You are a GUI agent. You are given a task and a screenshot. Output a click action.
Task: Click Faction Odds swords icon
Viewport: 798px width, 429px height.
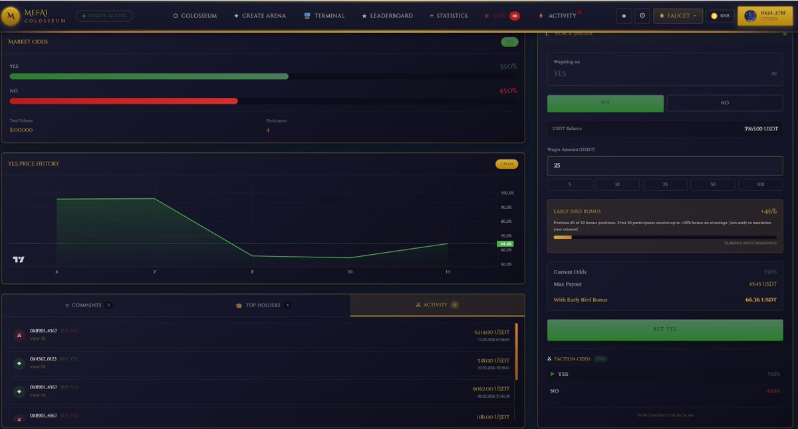click(549, 358)
